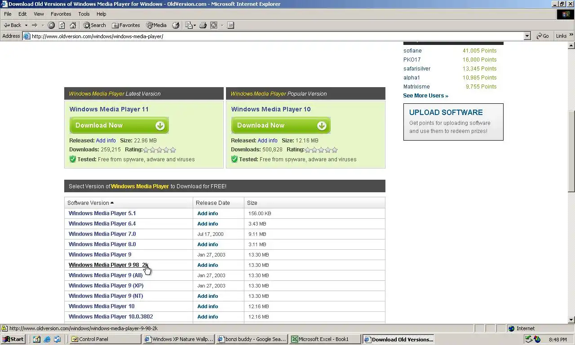The width and height of the screenshot is (575, 345).
Task: Open the Windows Start menu
Action: 13,339
